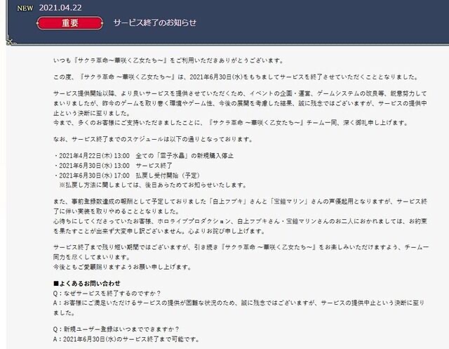Click the line なお、サービス終了までのスケジュール
The image size is (449, 349).
(153, 139)
